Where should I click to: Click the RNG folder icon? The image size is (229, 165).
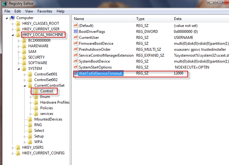30,125
